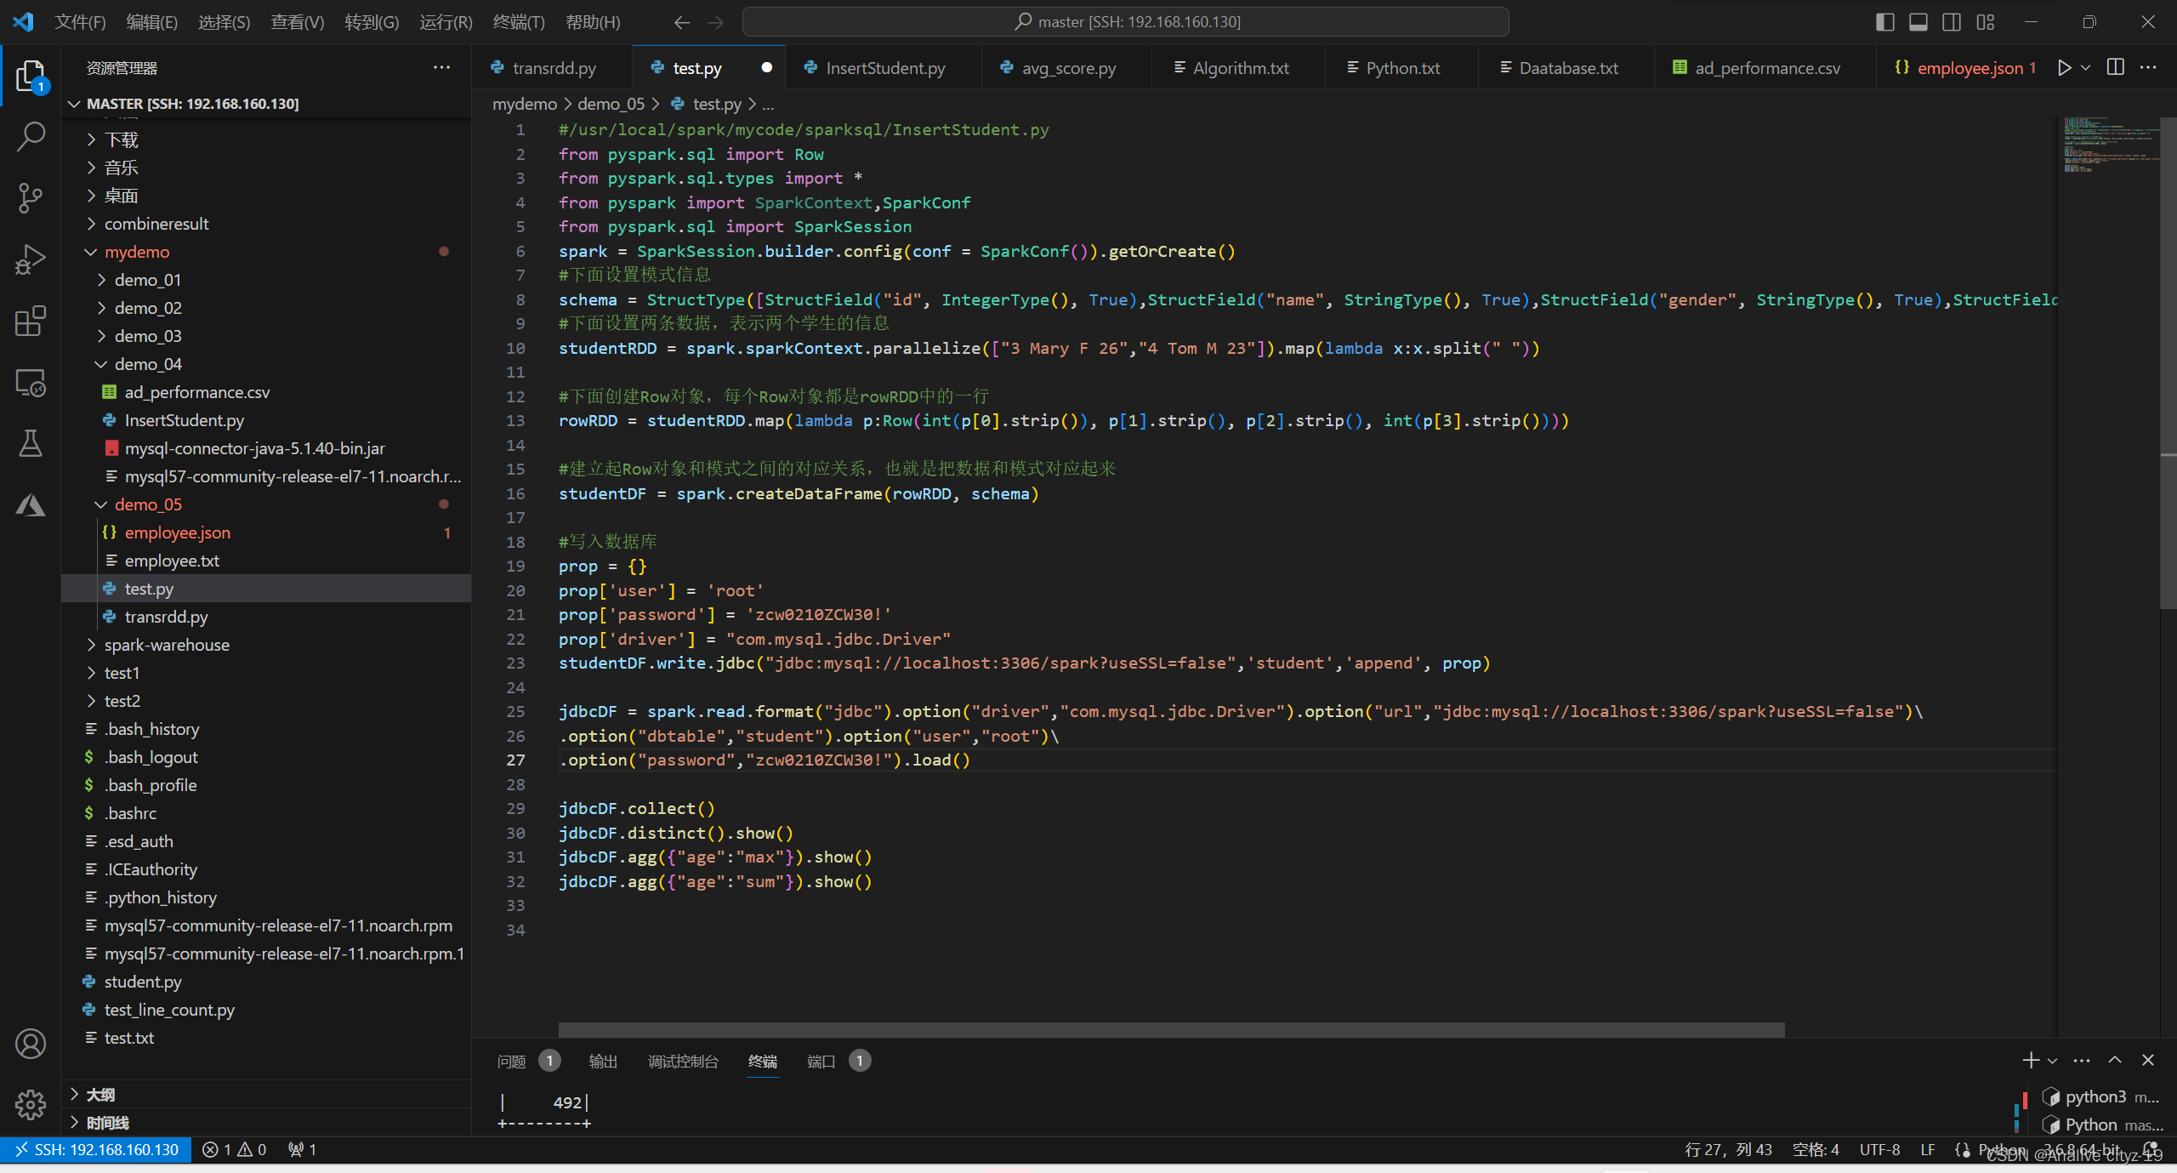The width and height of the screenshot is (2177, 1173).
Task: Click the code minimap preview
Action: [2111, 145]
